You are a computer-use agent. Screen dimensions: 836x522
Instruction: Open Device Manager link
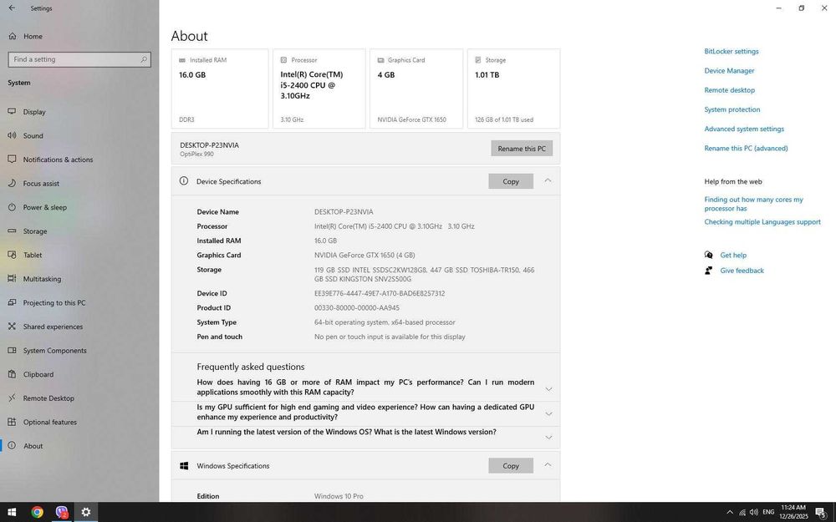[729, 71]
